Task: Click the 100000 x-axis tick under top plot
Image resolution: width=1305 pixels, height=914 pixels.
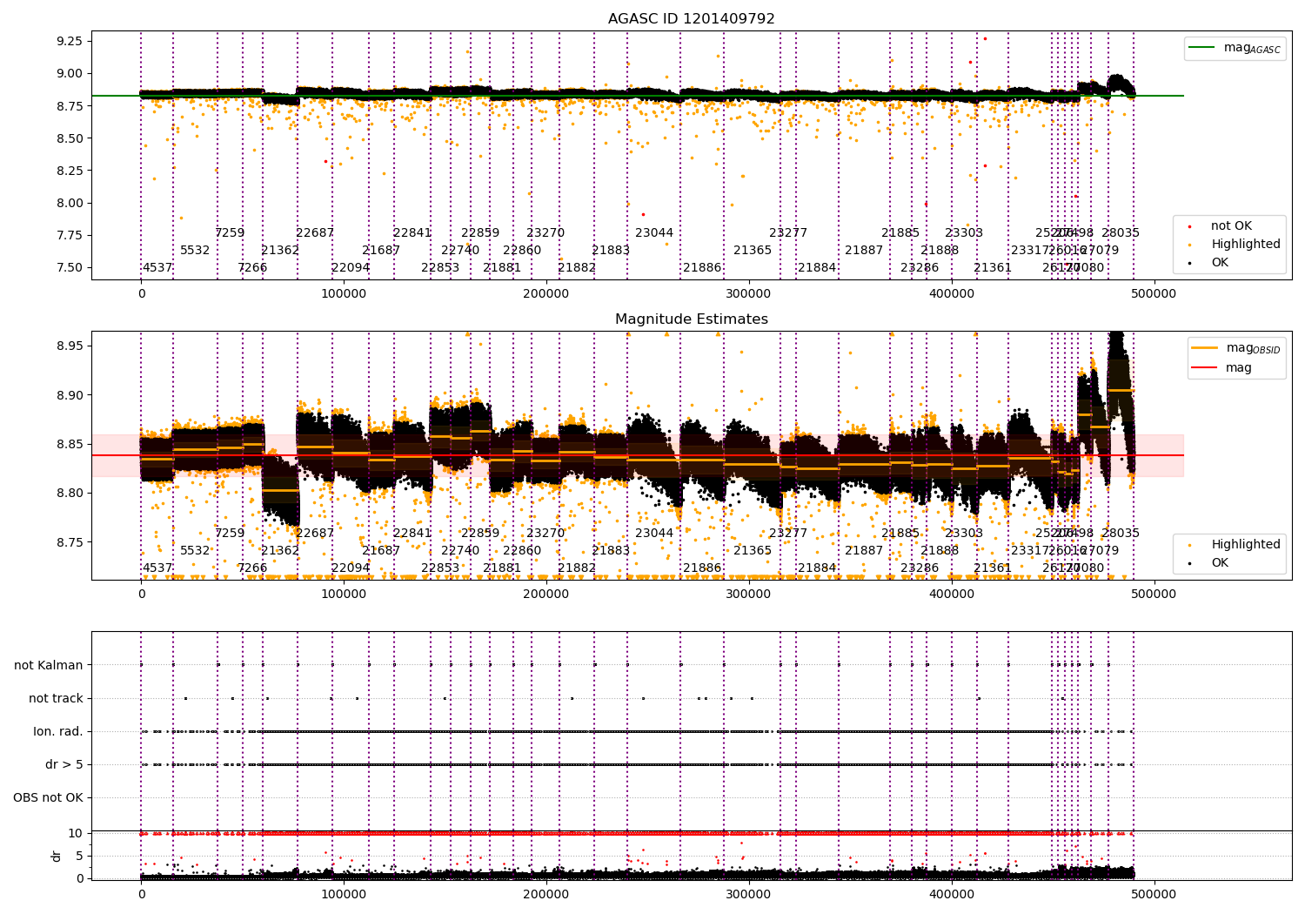Action: (x=344, y=294)
